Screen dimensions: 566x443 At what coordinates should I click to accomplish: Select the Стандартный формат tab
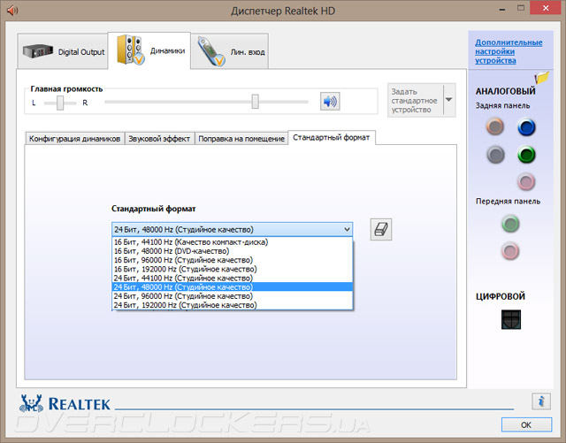(332, 138)
